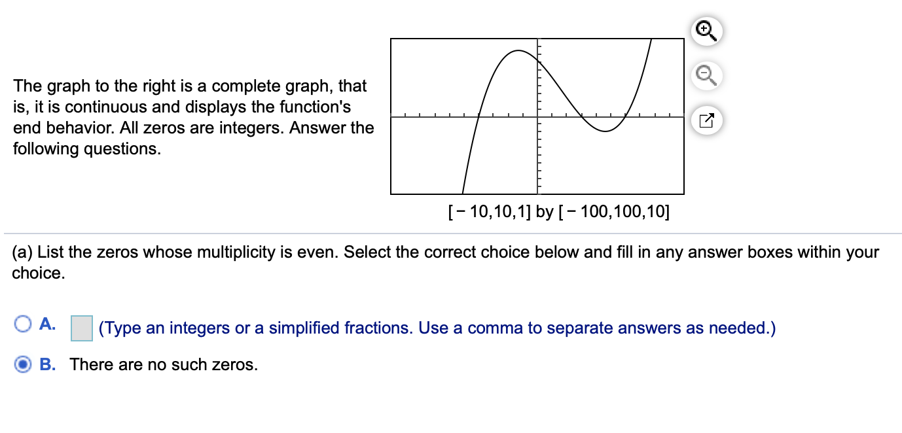Click the problem description paragraph on the left

click(190, 117)
